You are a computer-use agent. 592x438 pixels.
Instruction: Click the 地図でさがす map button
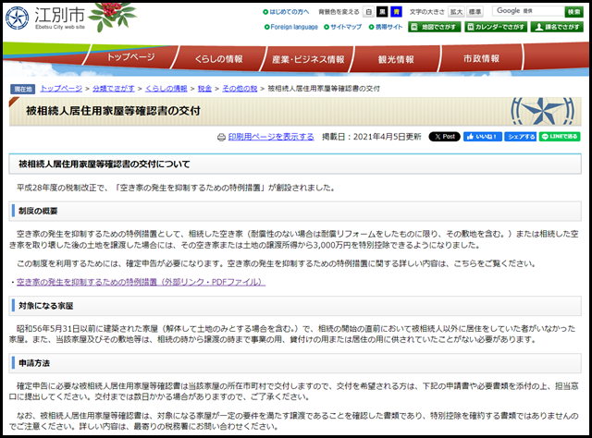434,27
